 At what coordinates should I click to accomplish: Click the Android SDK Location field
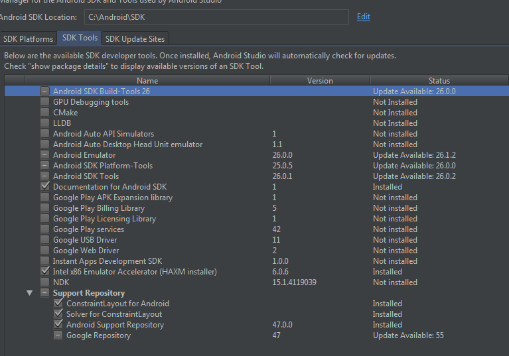point(216,17)
